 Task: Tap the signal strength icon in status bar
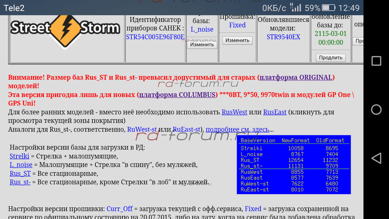295,8
